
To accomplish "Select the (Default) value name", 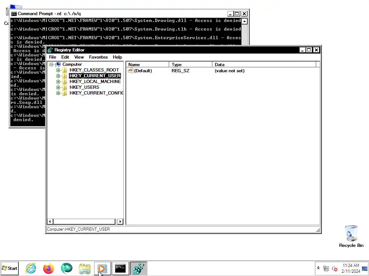I will (143, 71).
